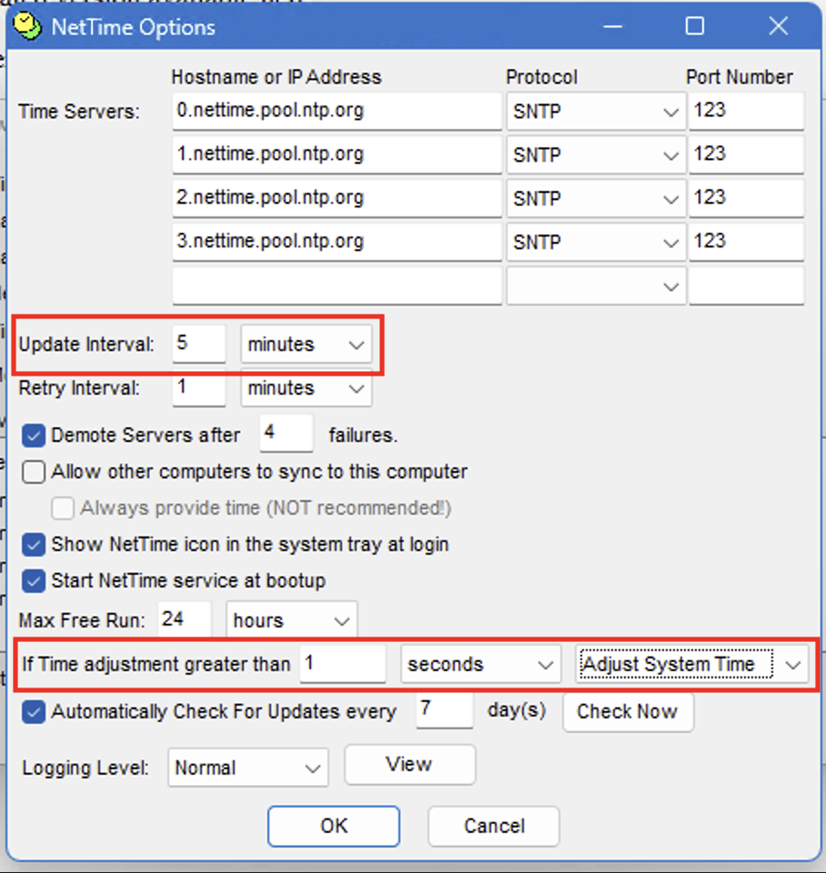Screen dimensions: 826x873
Task: Open Update Interval units dropdown
Action: [x=307, y=345]
